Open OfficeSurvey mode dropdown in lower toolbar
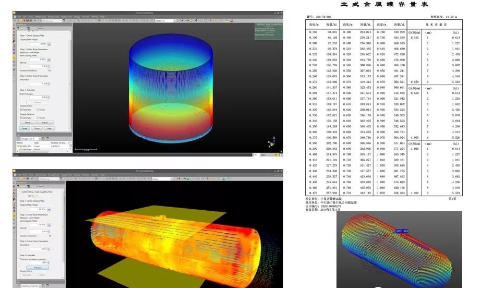 point(49,179)
